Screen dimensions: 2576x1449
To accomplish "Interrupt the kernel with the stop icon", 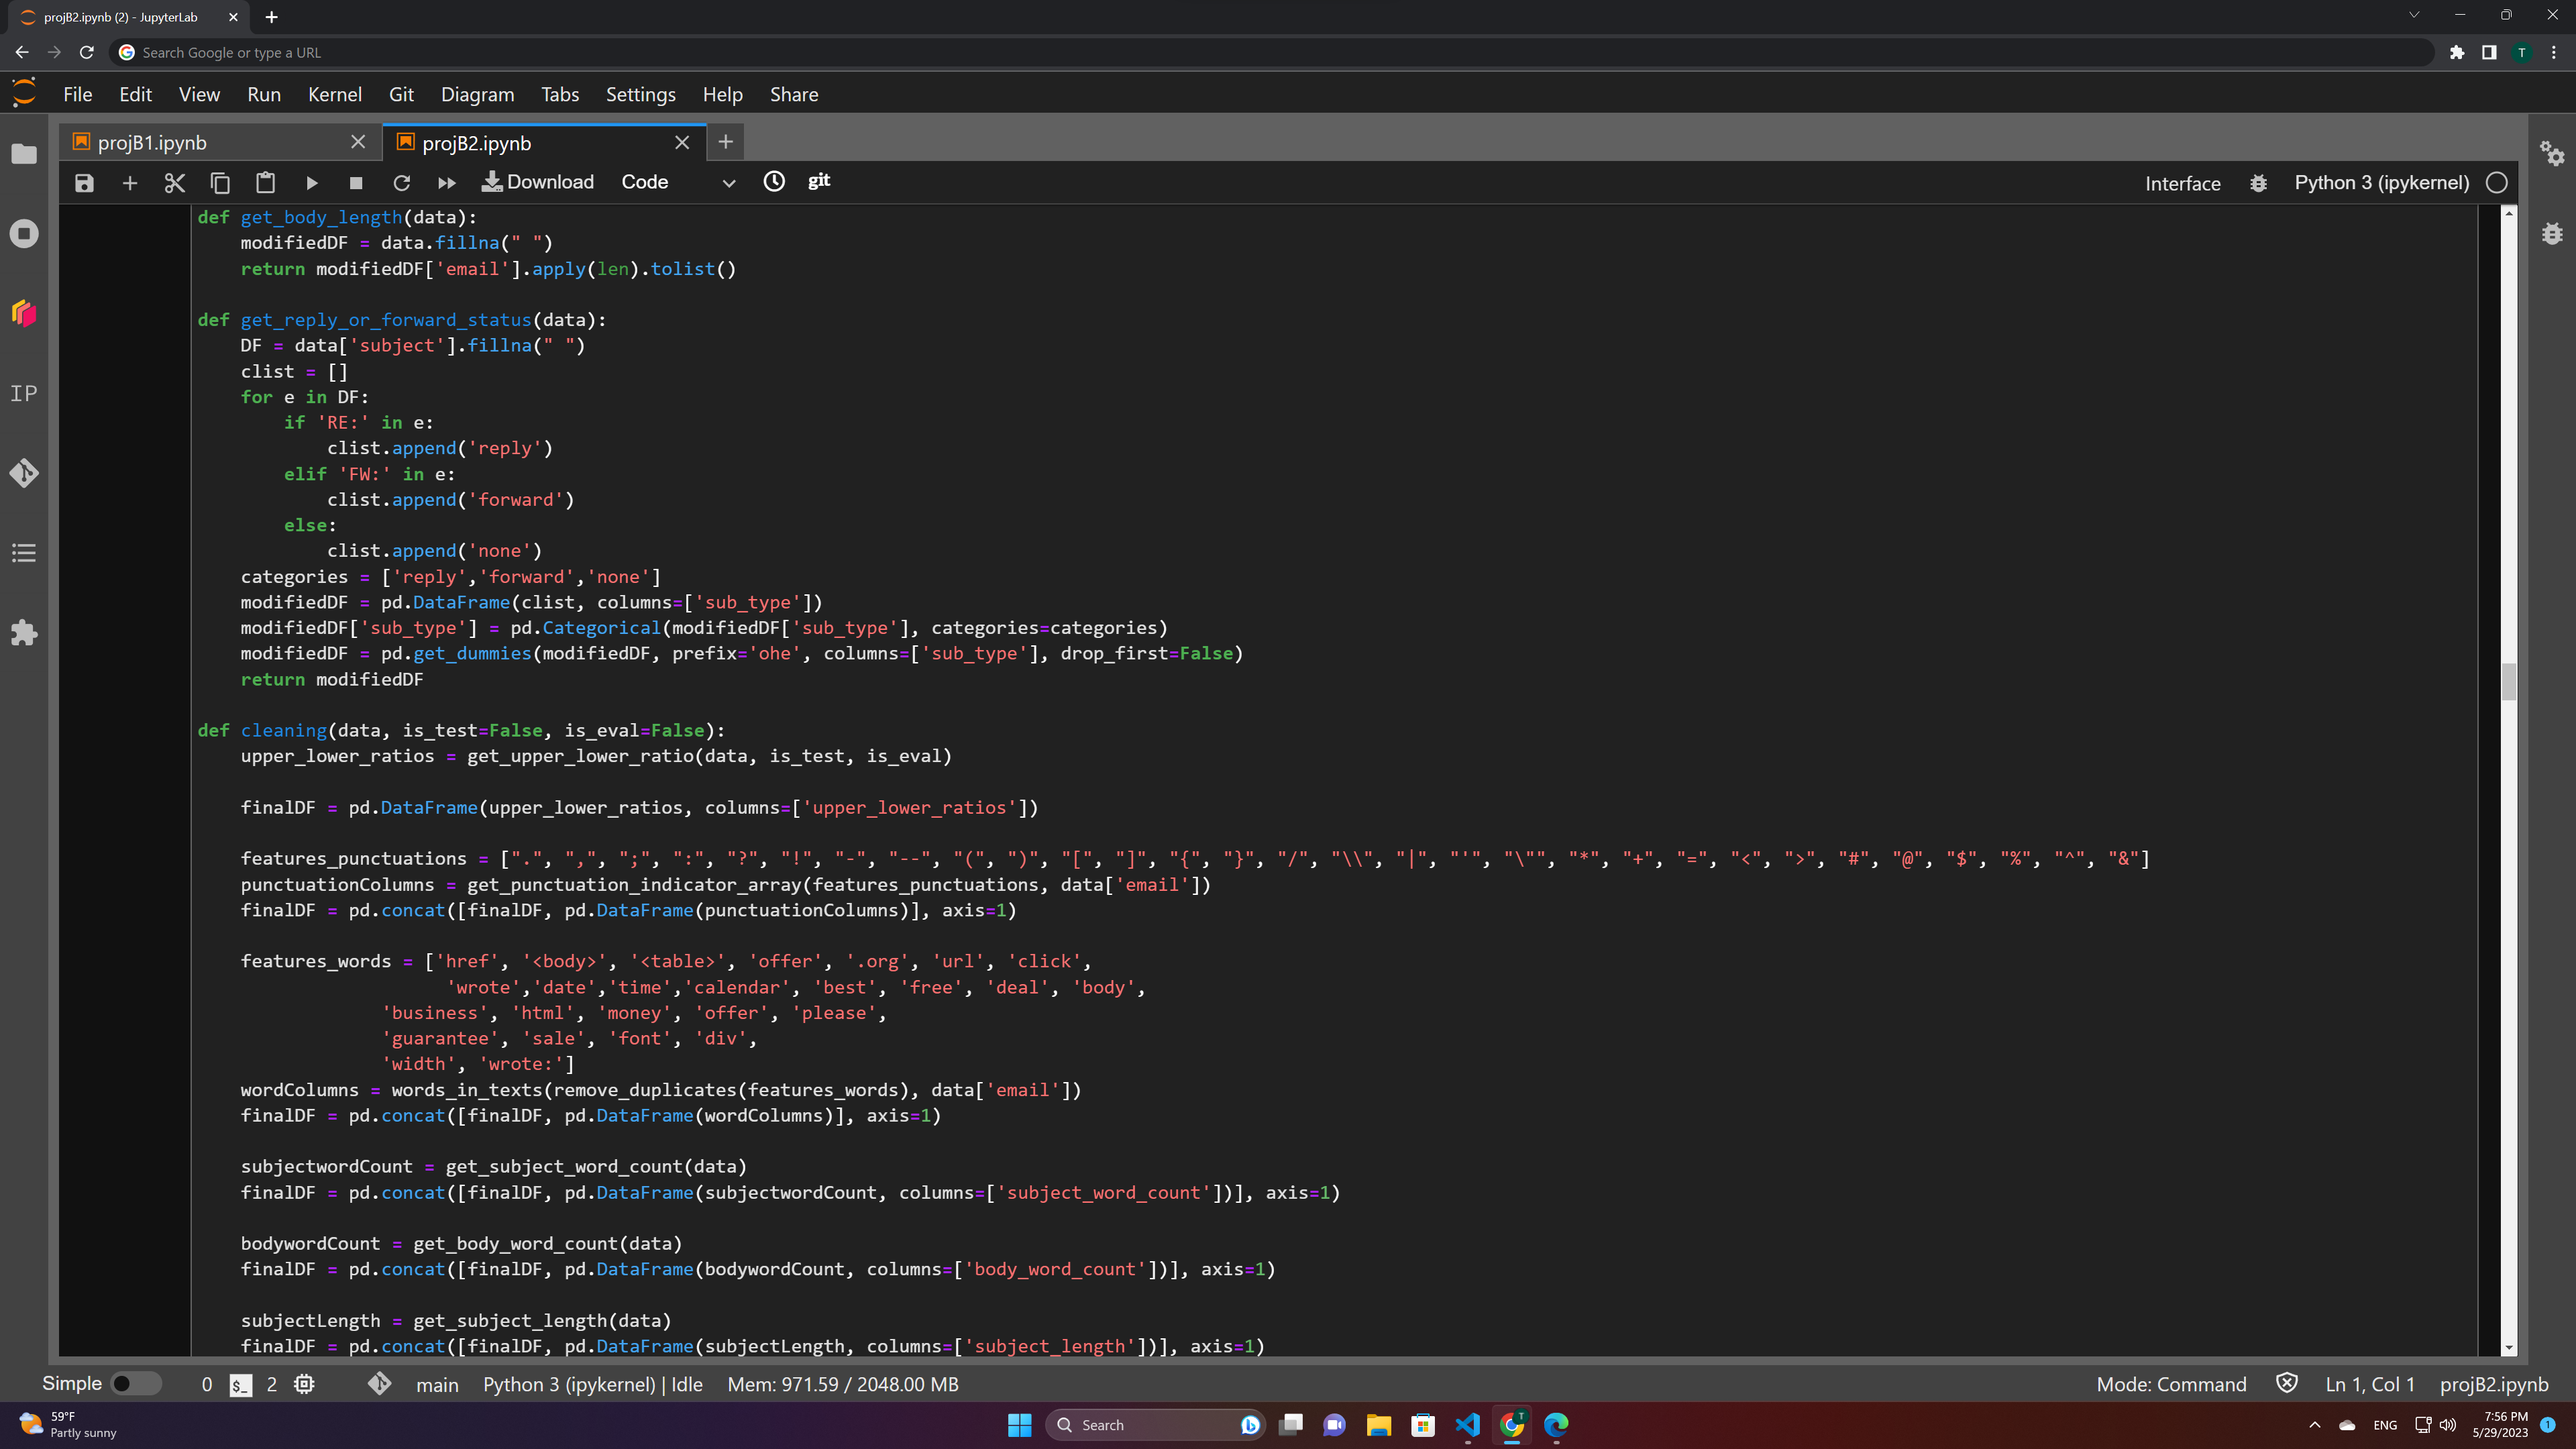I will 356,183.
